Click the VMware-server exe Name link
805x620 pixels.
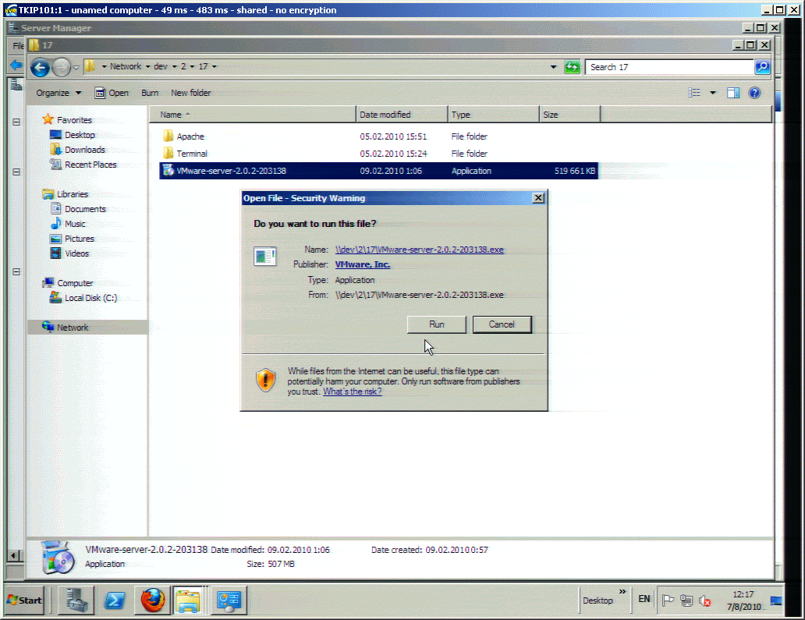(x=420, y=250)
